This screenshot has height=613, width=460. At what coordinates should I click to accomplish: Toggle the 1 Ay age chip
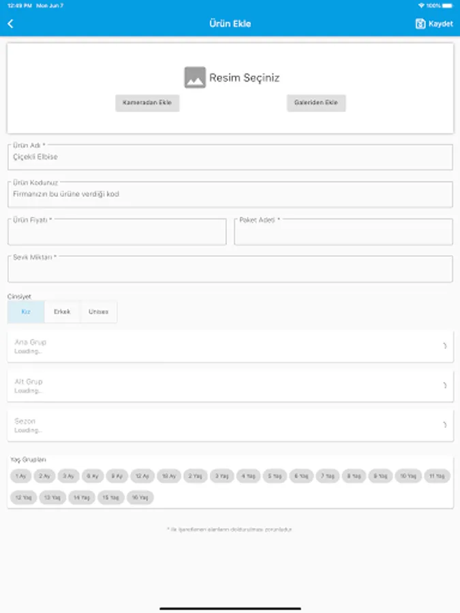(20, 476)
